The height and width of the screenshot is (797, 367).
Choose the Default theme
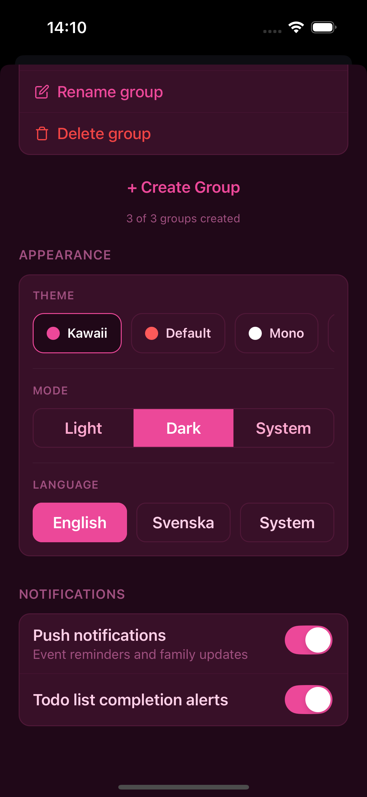tap(178, 333)
